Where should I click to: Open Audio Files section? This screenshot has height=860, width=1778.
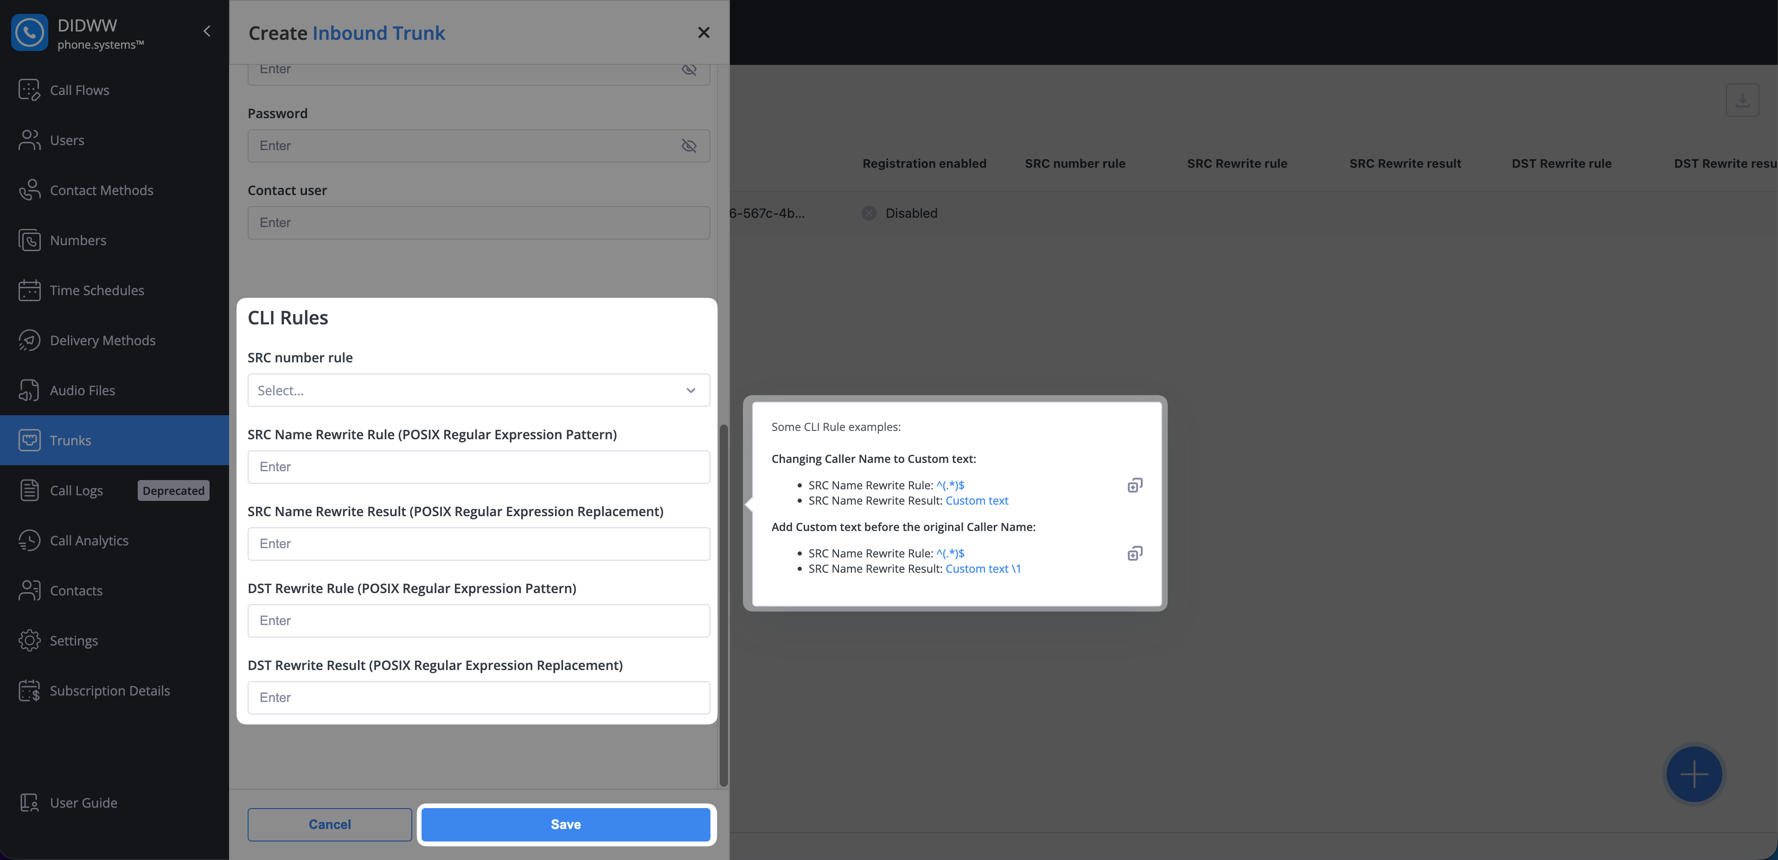click(x=82, y=390)
